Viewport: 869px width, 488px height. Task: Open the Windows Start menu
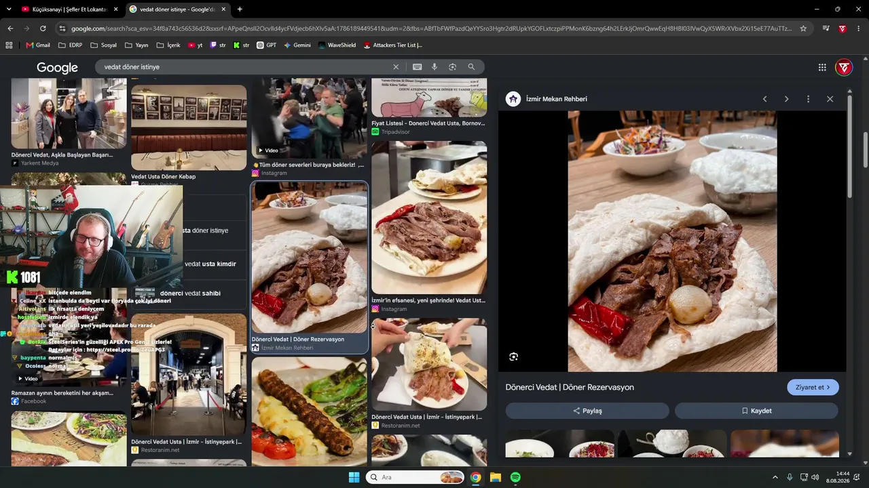click(x=354, y=477)
